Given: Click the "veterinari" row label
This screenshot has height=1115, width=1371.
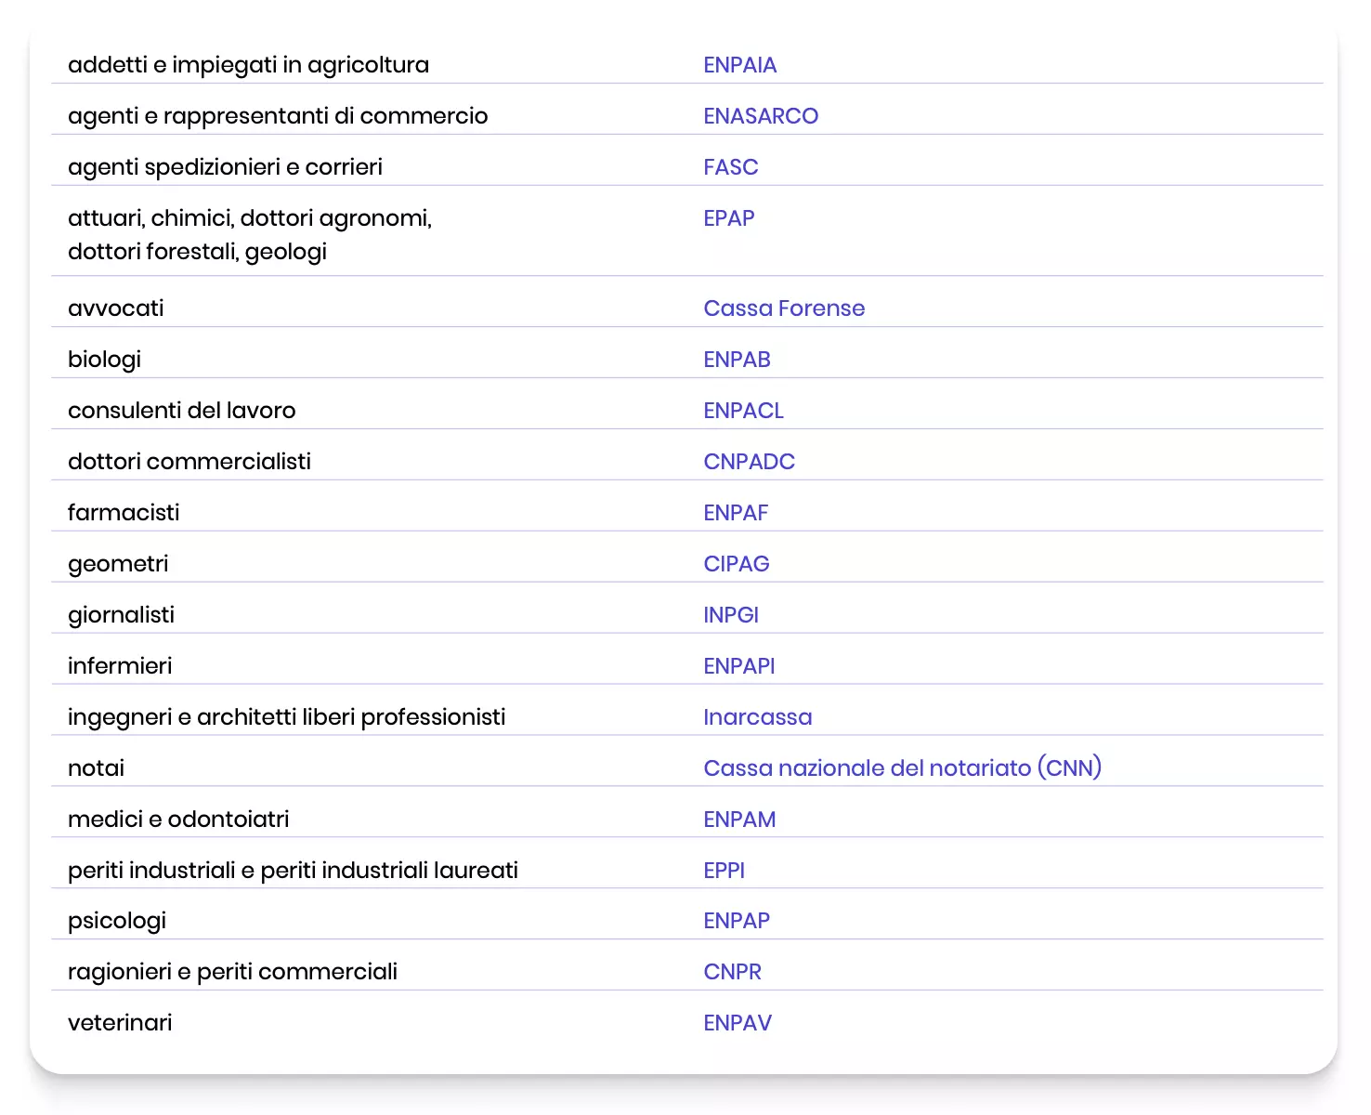Looking at the screenshot, I should pos(120,1023).
